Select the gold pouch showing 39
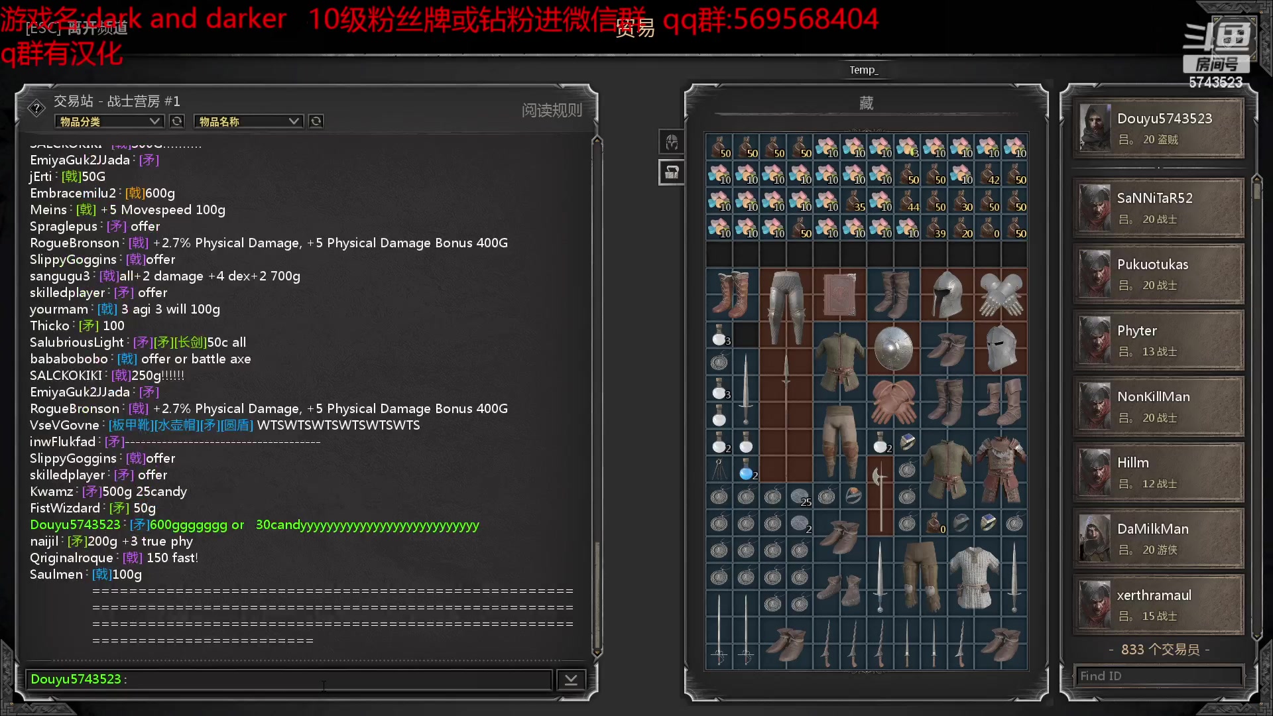 pos(934,228)
